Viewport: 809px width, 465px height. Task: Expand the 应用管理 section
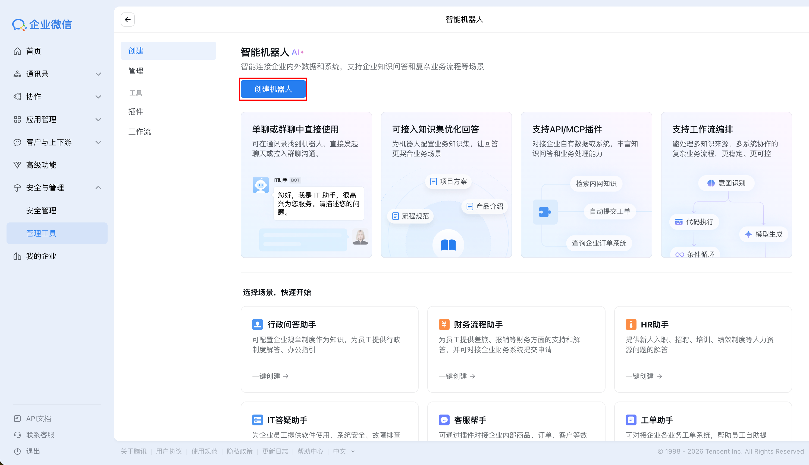[x=98, y=119]
